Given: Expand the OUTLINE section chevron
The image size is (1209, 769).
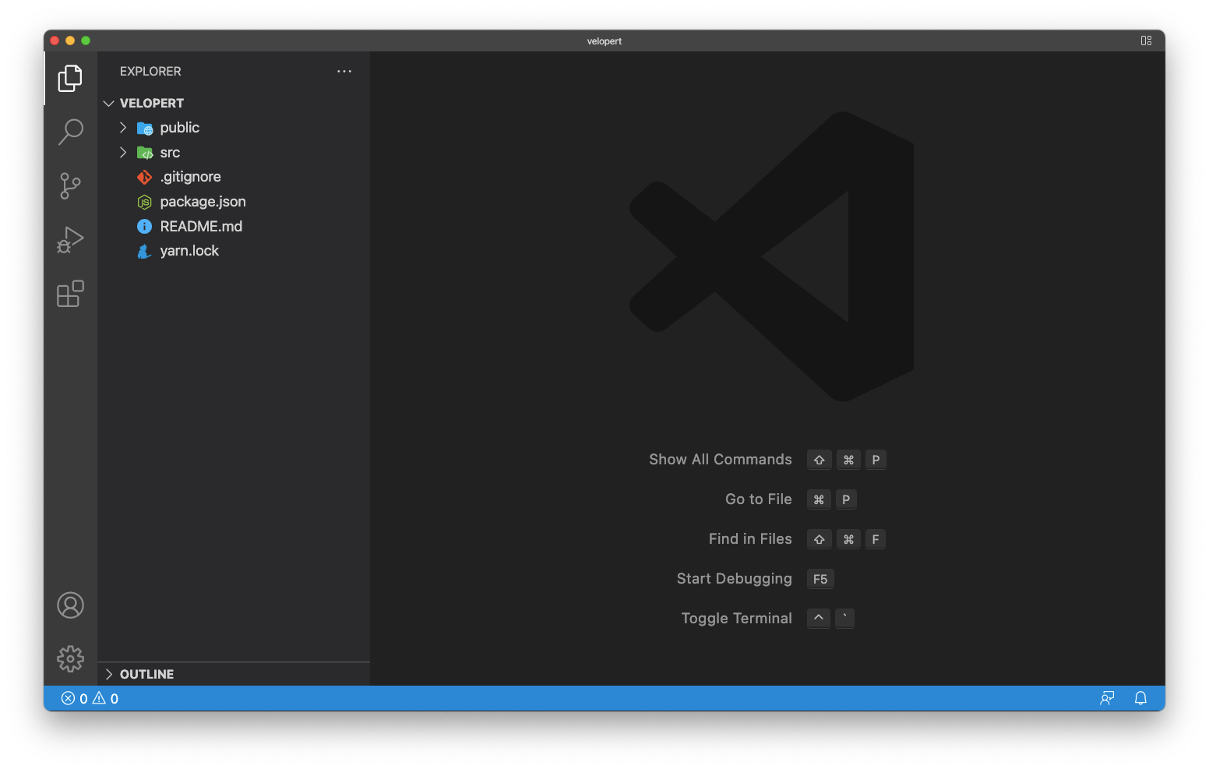Looking at the screenshot, I should pyautogui.click(x=109, y=674).
